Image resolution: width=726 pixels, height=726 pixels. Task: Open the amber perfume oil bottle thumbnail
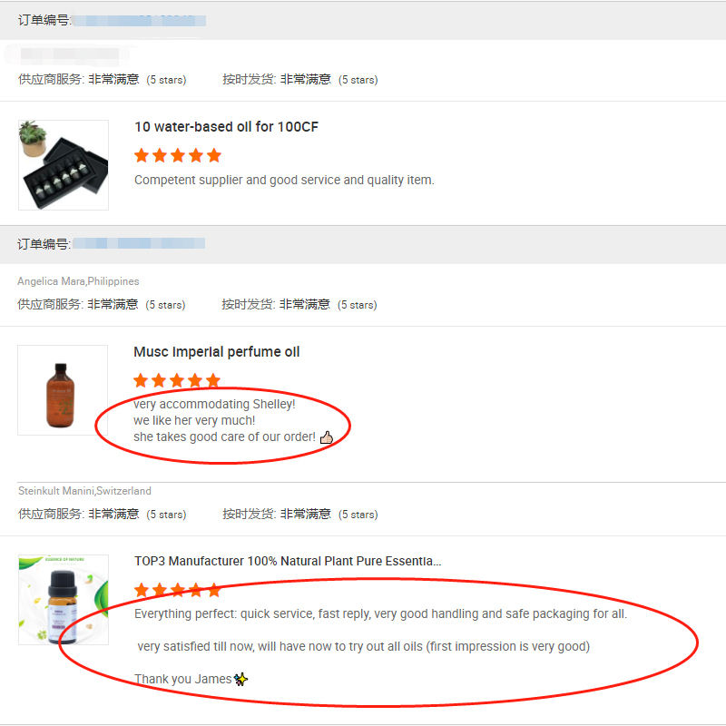[63, 390]
